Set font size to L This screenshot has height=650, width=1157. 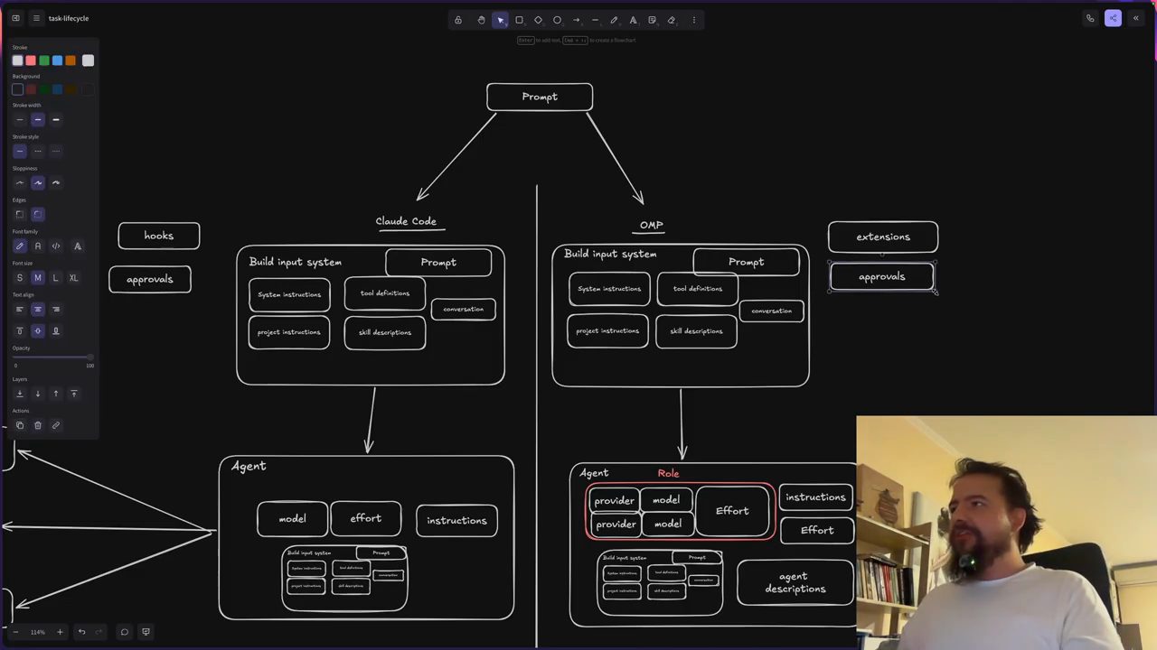(55, 278)
